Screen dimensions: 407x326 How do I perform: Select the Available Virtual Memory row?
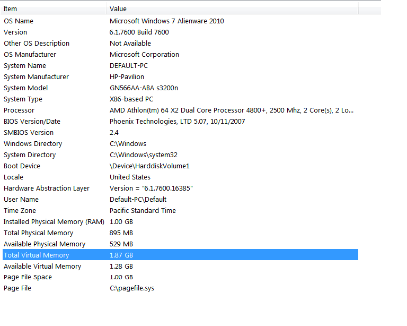[42, 267]
